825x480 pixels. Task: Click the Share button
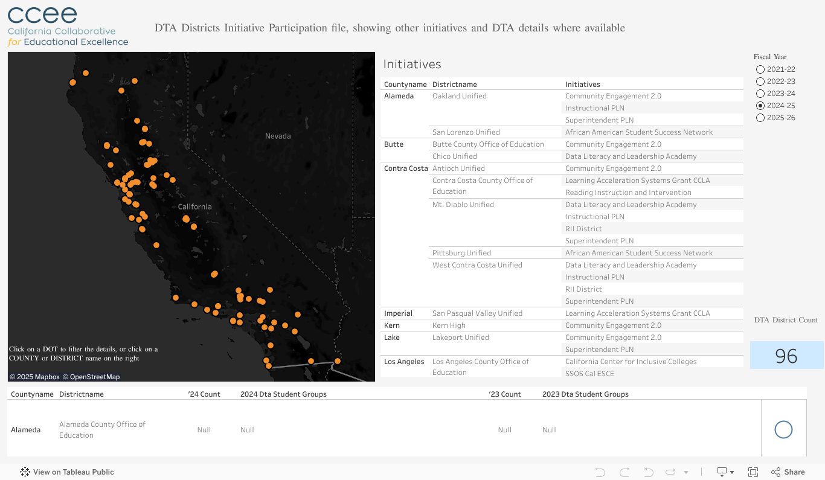tap(788, 472)
